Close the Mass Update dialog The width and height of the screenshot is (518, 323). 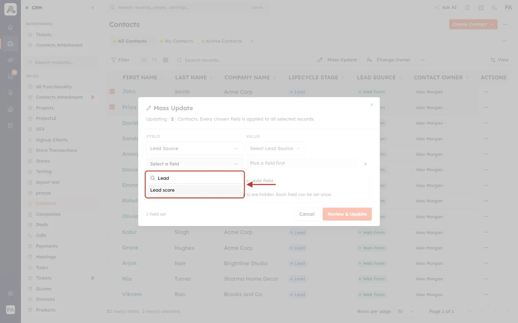point(372,105)
